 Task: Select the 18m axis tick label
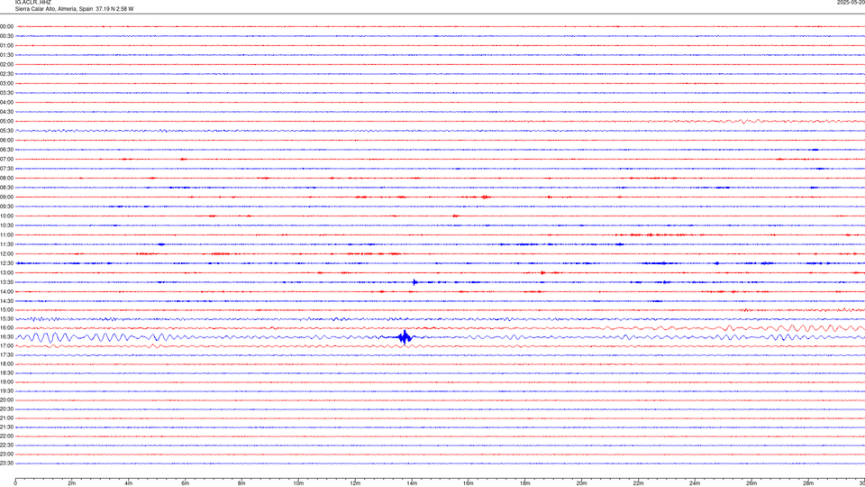coord(525,483)
